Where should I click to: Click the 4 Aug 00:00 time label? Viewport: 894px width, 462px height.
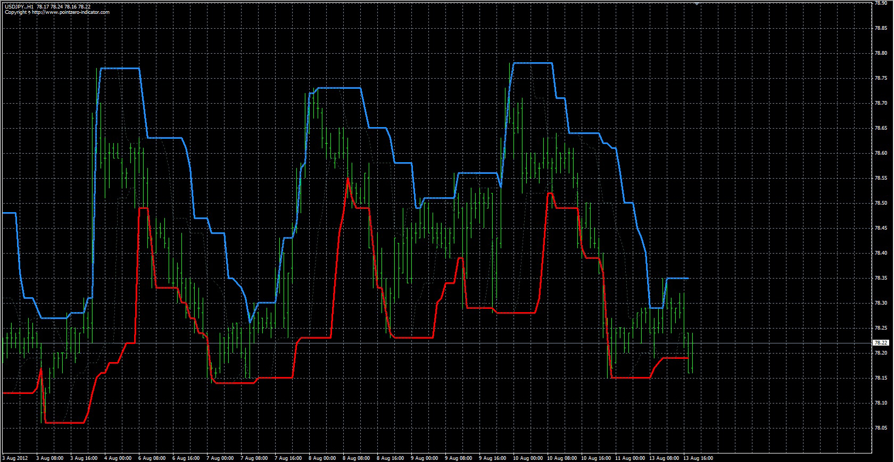point(118,458)
